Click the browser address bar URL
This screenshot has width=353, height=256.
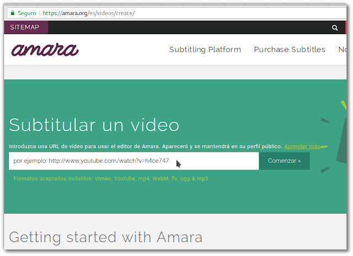[89, 13]
